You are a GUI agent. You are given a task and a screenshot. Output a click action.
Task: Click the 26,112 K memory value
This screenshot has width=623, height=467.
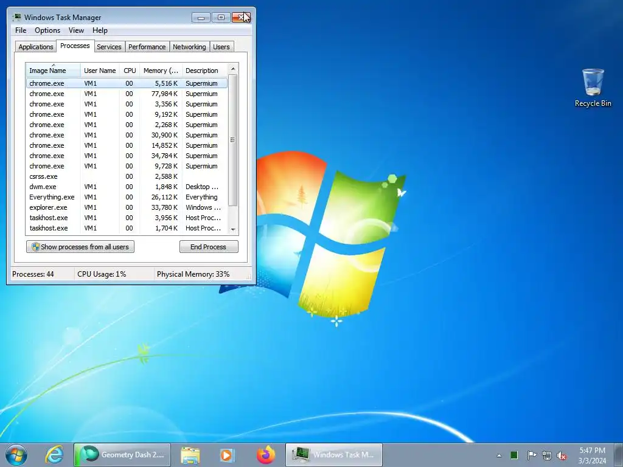tap(164, 197)
